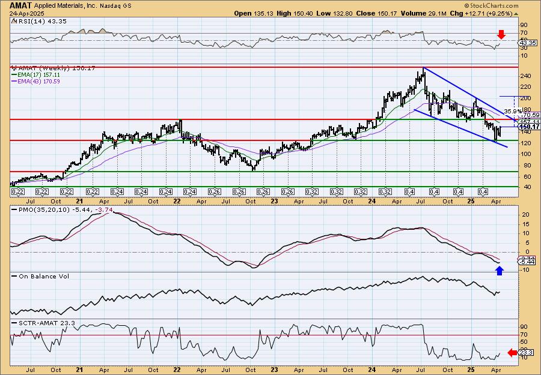The image size is (541, 375).
Task: Click the 43.35 RSI axis tag
Action: 528,43
